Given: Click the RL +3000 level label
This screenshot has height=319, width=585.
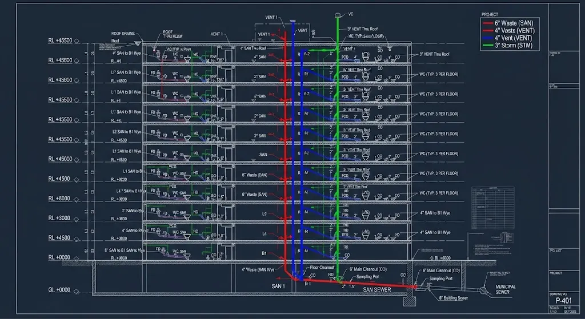Looking at the screenshot, I should click(x=59, y=218).
